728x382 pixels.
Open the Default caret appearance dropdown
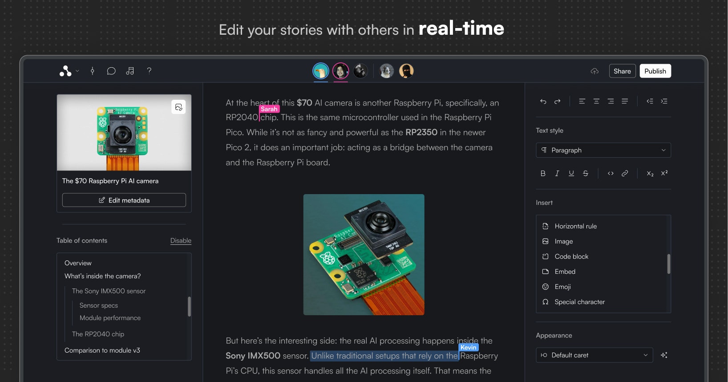595,355
